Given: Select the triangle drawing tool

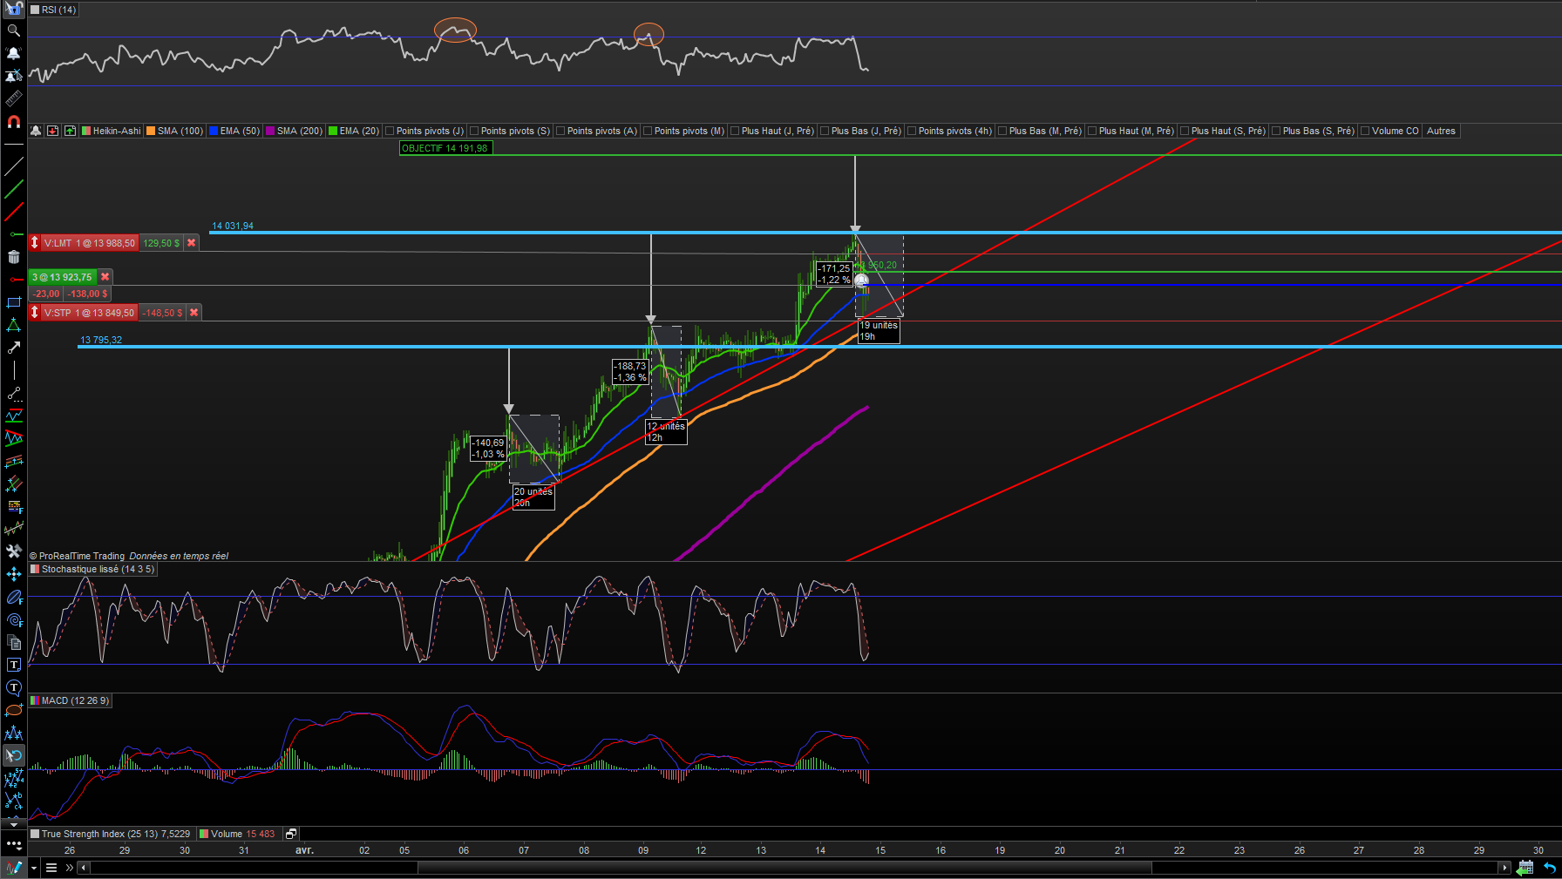Looking at the screenshot, I should [x=13, y=325].
